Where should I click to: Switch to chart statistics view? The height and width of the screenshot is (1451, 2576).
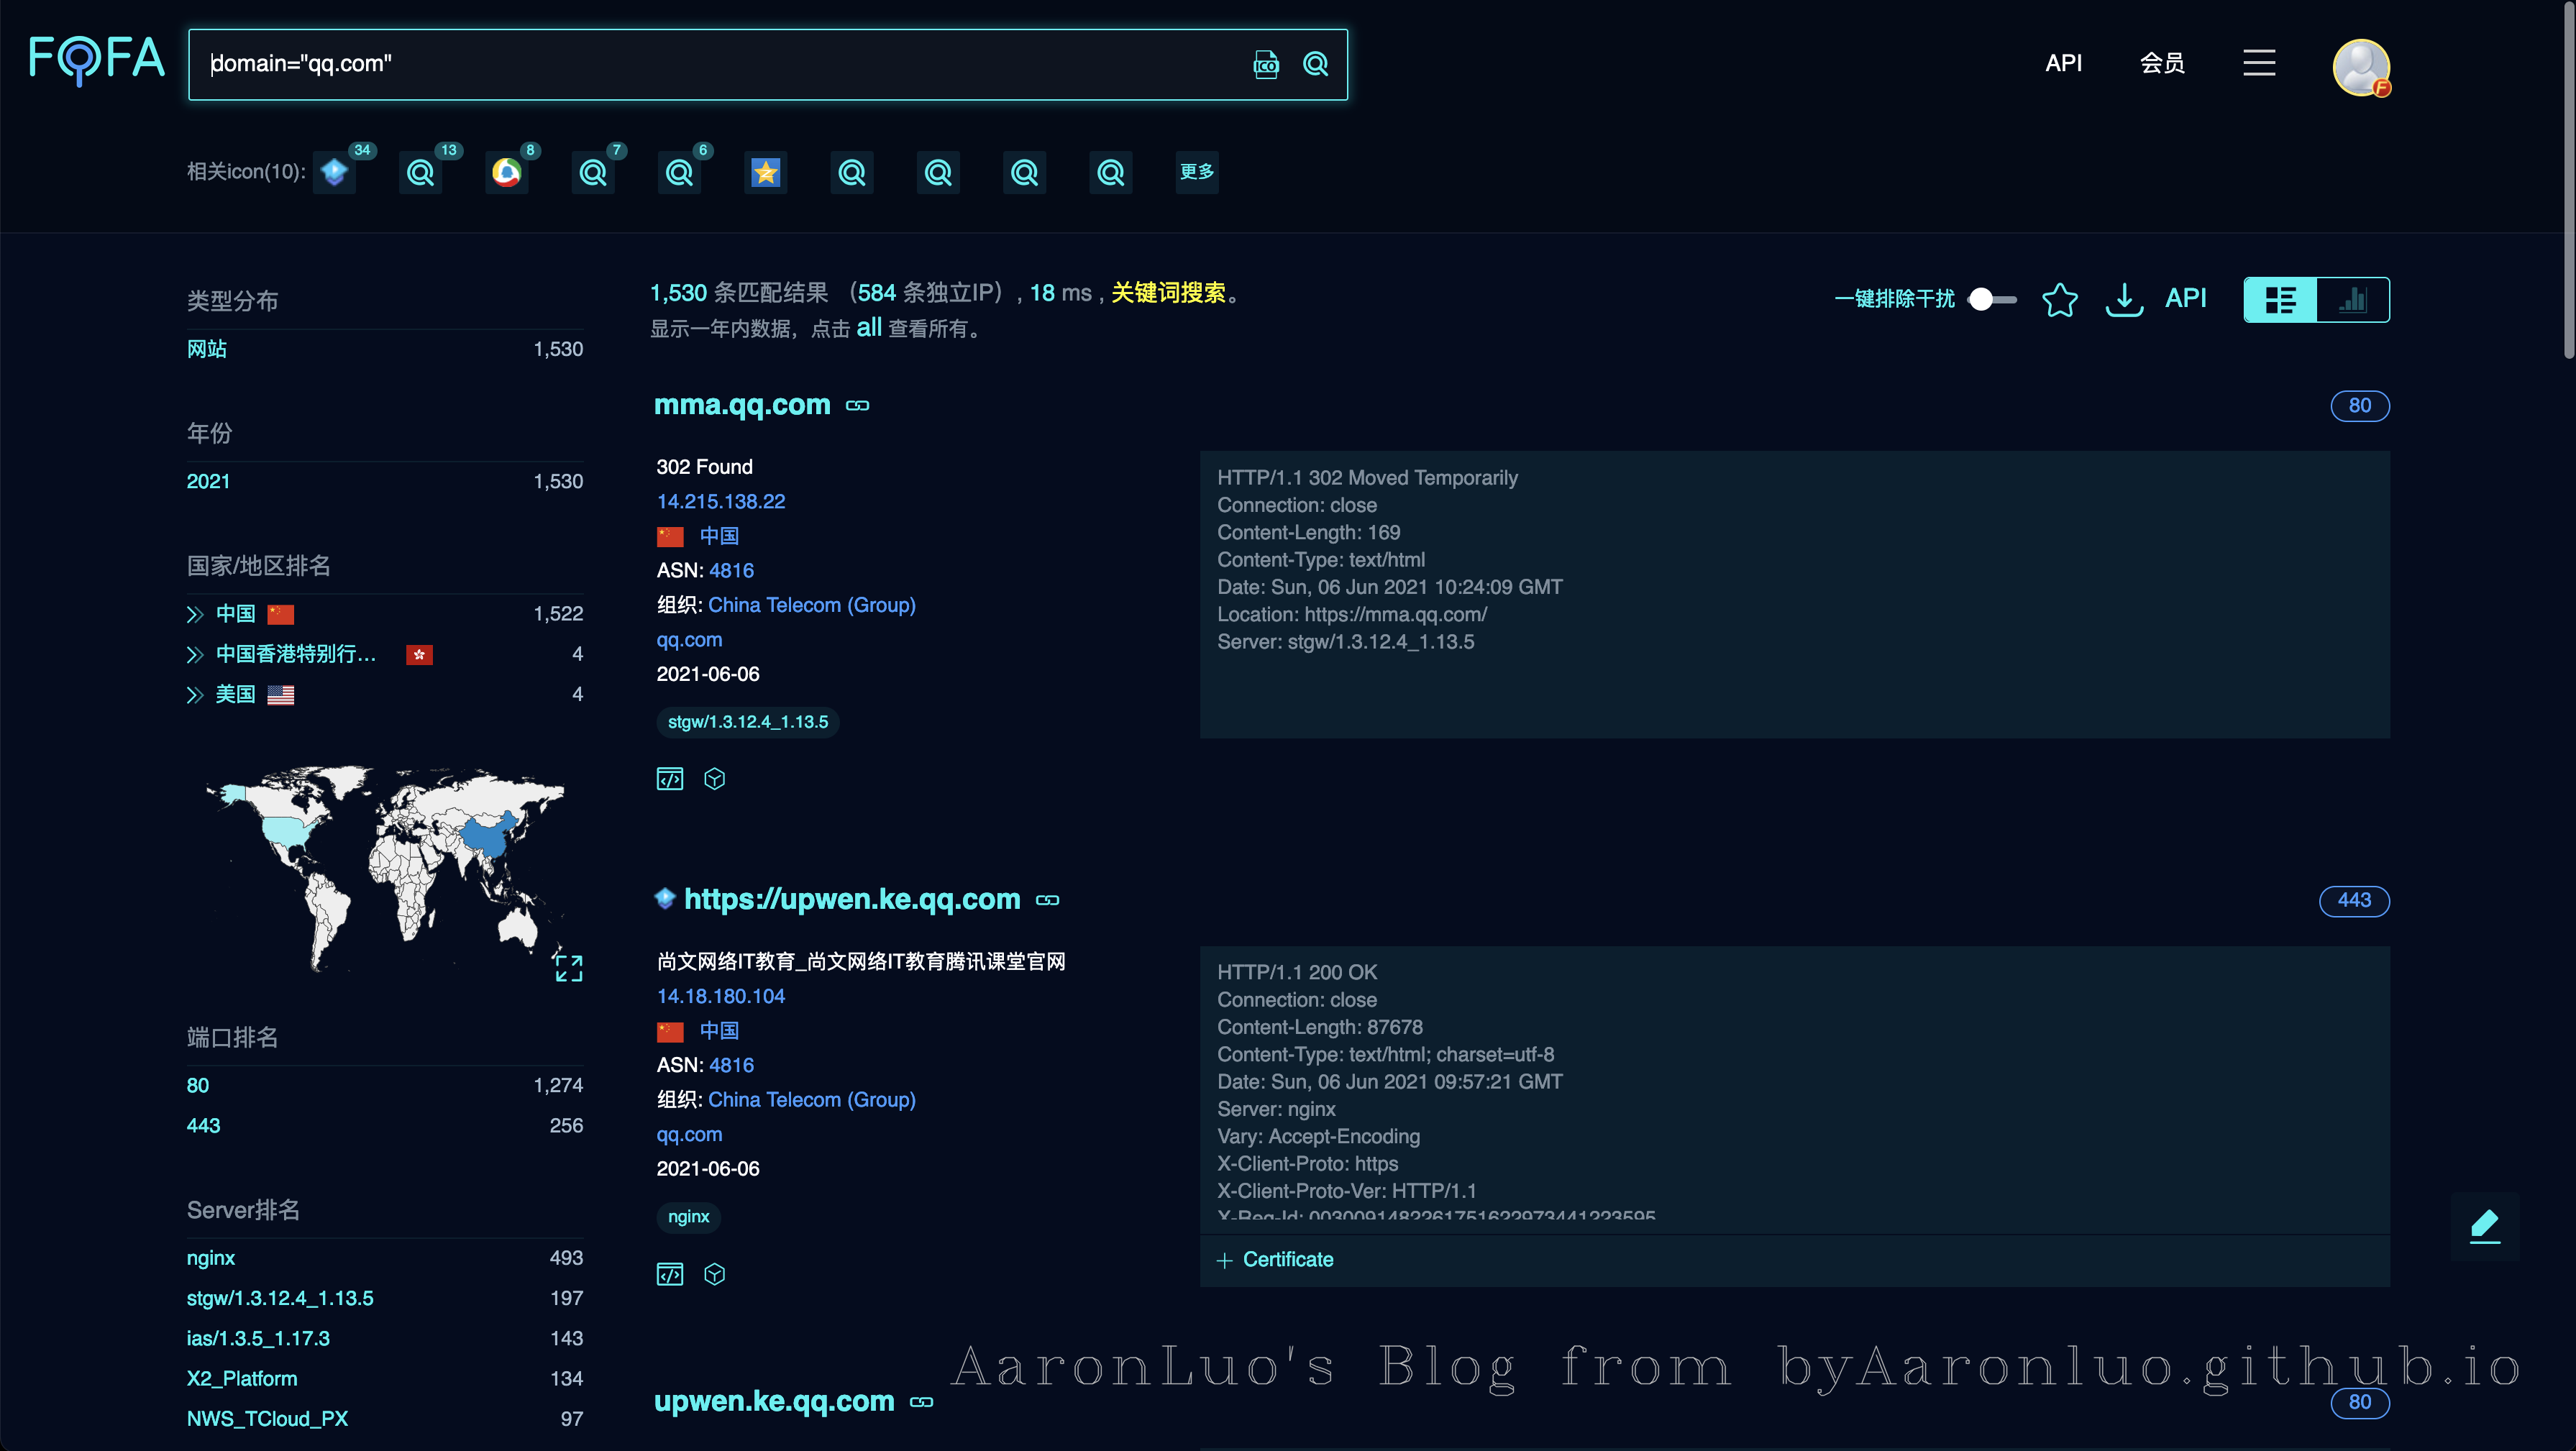[x=2353, y=300]
